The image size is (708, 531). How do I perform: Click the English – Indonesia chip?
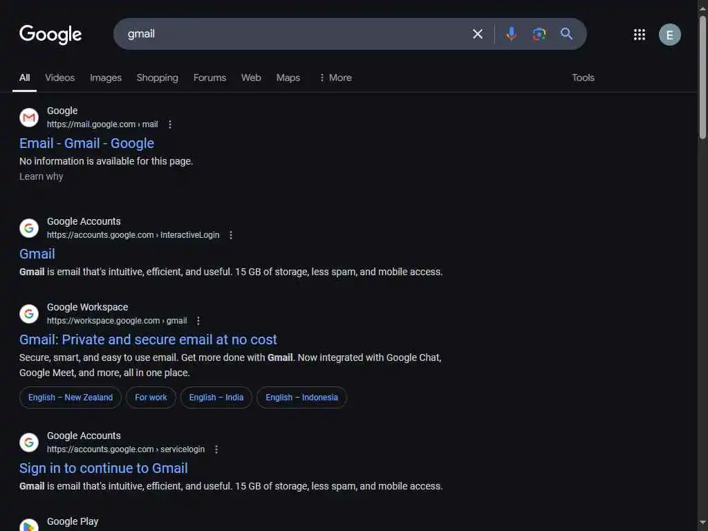(x=301, y=398)
